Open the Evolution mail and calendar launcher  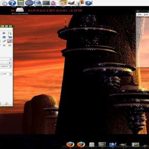[x=4, y=3]
